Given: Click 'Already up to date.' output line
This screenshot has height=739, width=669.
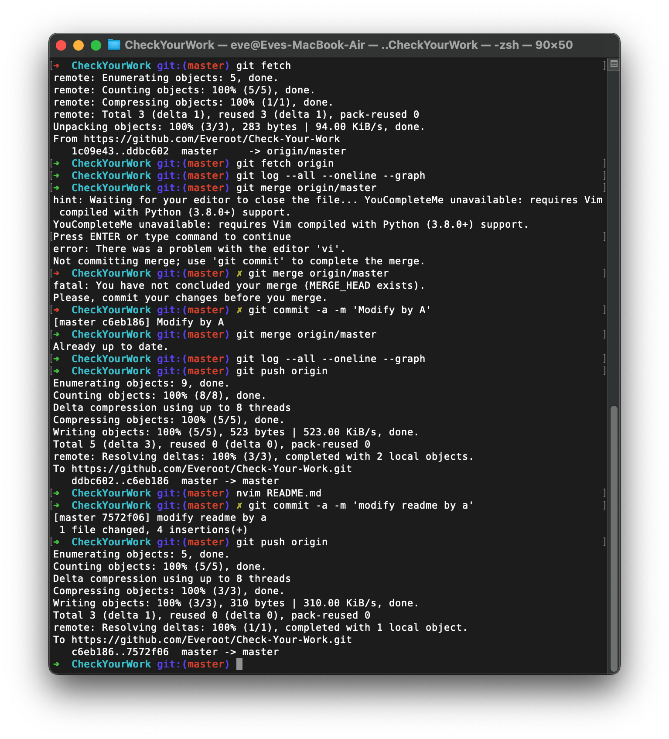Looking at the screenshot, I should (x=111, y=346).
